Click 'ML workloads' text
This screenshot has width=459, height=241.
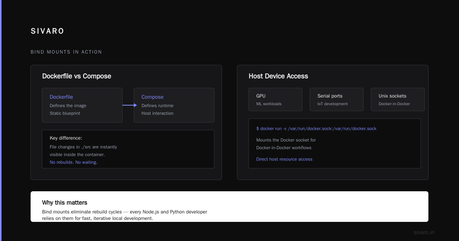269,104
